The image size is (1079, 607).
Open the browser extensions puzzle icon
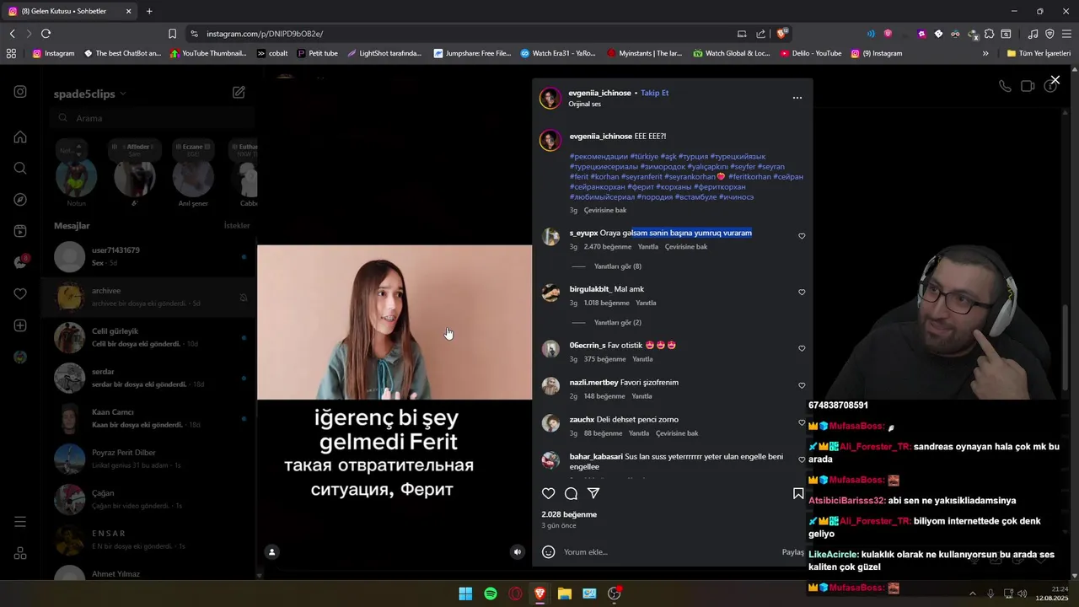click(990, 34)
